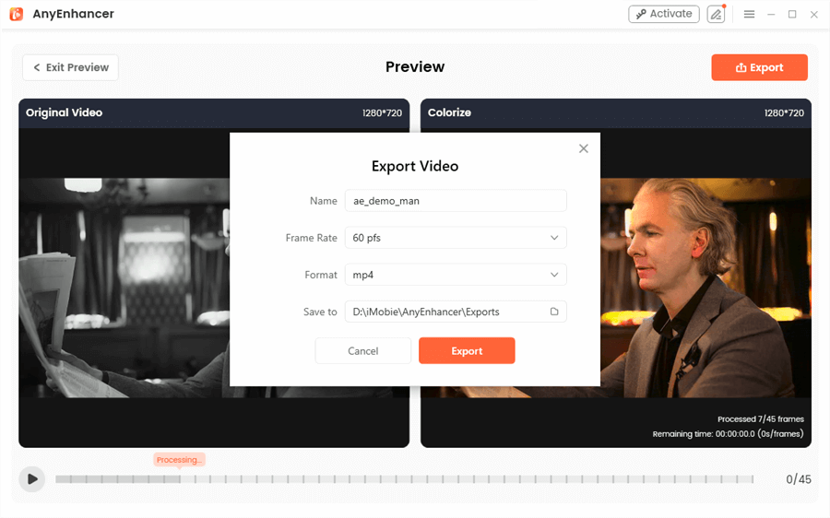Open the feedback pencil icon

[716, 14]
